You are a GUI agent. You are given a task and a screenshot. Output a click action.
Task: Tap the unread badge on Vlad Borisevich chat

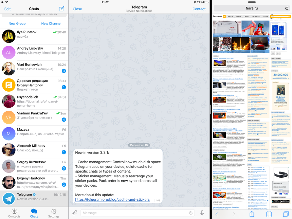pyautogui.click(x=64, y=71)
